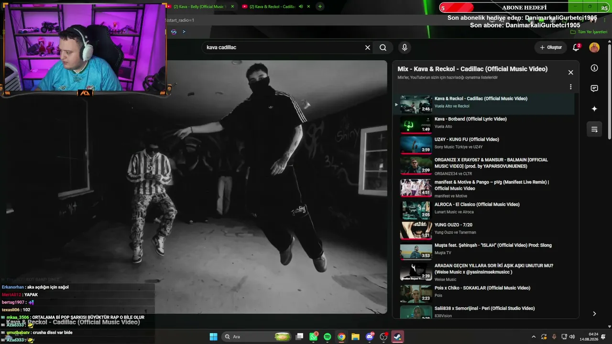
Task: Open Task View on the taskbar
Action: (300, 337)
